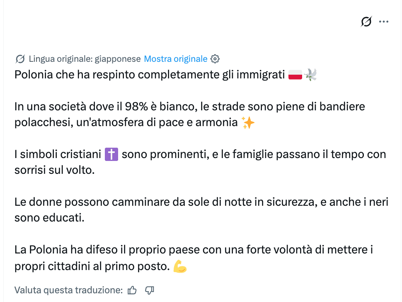Click the dove emoji in first line
Screen dimensions: 402x302
pos(310,75)
